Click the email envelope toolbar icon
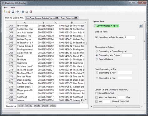The height and width of the screenshot is (116, 148). click(27, 12)
